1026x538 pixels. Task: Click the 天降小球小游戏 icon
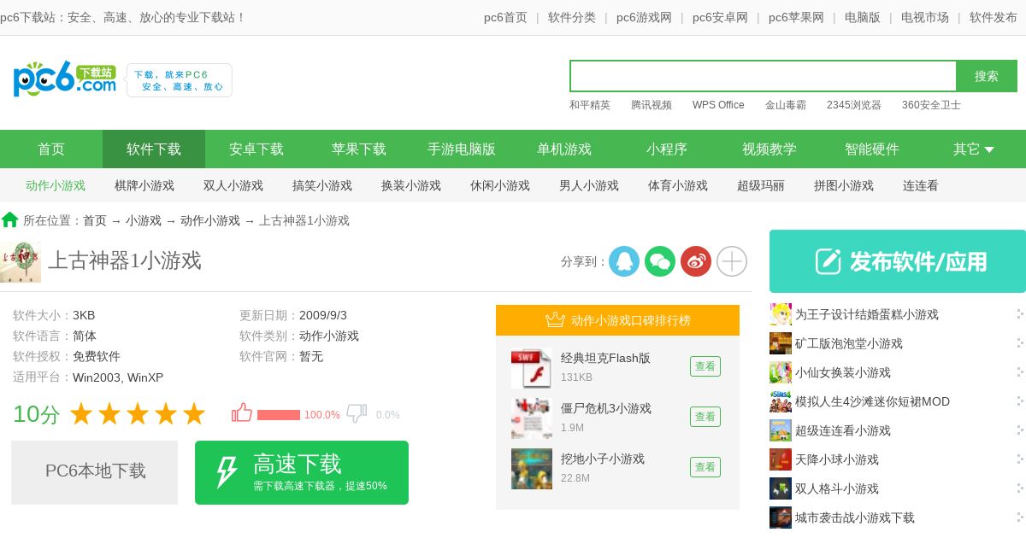click(781, 459)
